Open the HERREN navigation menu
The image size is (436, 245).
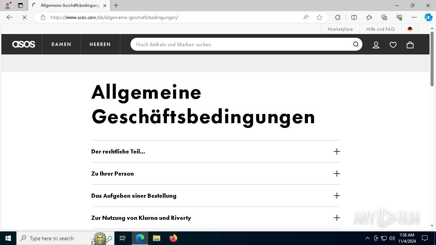point(100,44)
